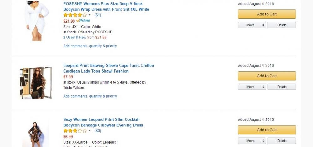Add Leopard Batwing cardigan to cart
Image resolution: width=313 pixels, height=147 pixels.
(267, 76)
